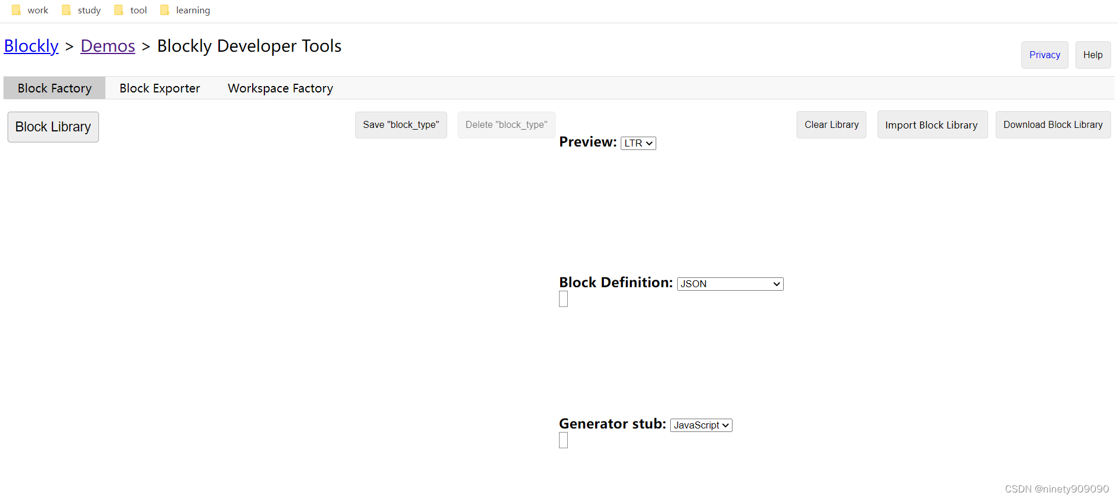Open the Generator stub JavaScript language dropdown
This screenshot has width=1118, height=500.
click(x=701, y=425)
